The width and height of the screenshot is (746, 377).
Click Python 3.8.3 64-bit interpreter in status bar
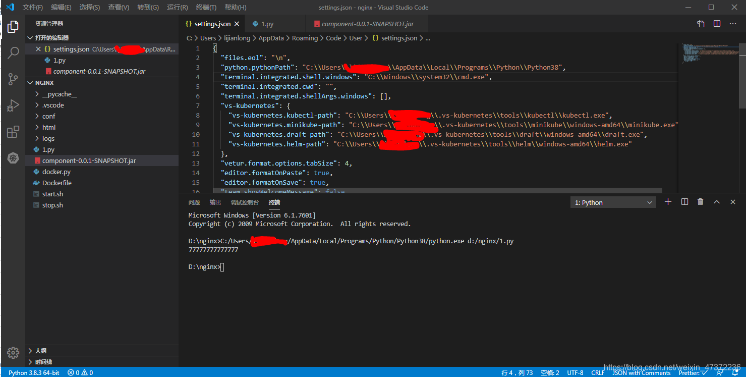pos(34,372)
